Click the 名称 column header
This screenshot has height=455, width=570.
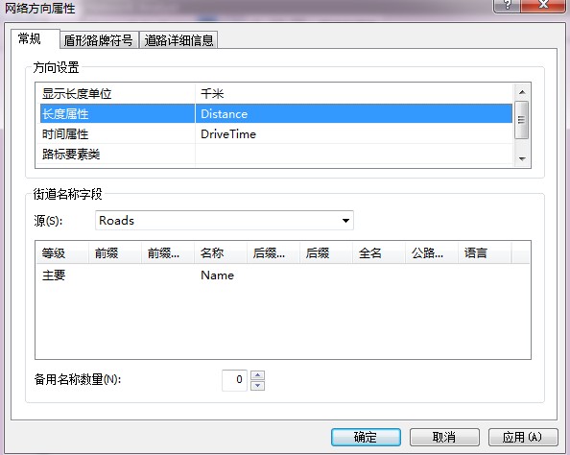tap(221, 252)
